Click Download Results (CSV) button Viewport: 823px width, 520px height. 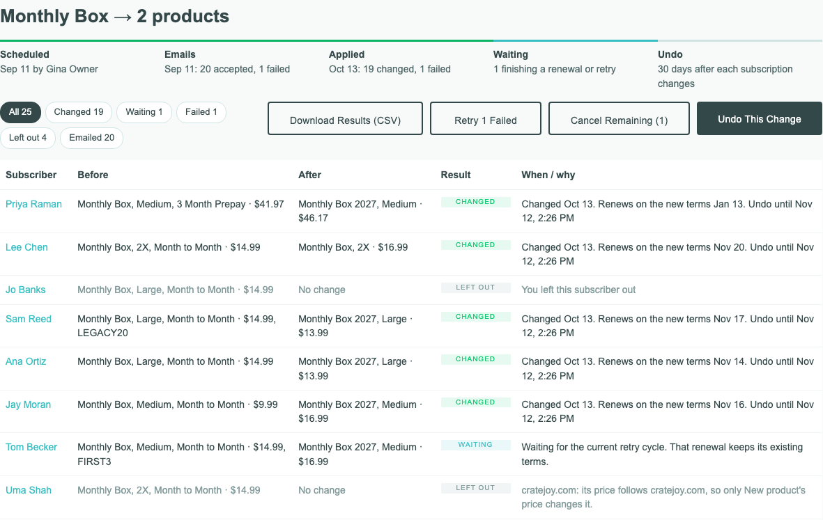coord(345,118)
